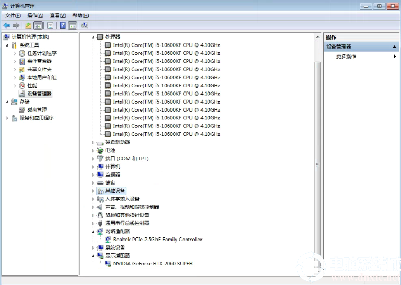The height and width of the screenshot is (285, 401).
Task: Click the 性能 icon
Action: coord(22,86)
